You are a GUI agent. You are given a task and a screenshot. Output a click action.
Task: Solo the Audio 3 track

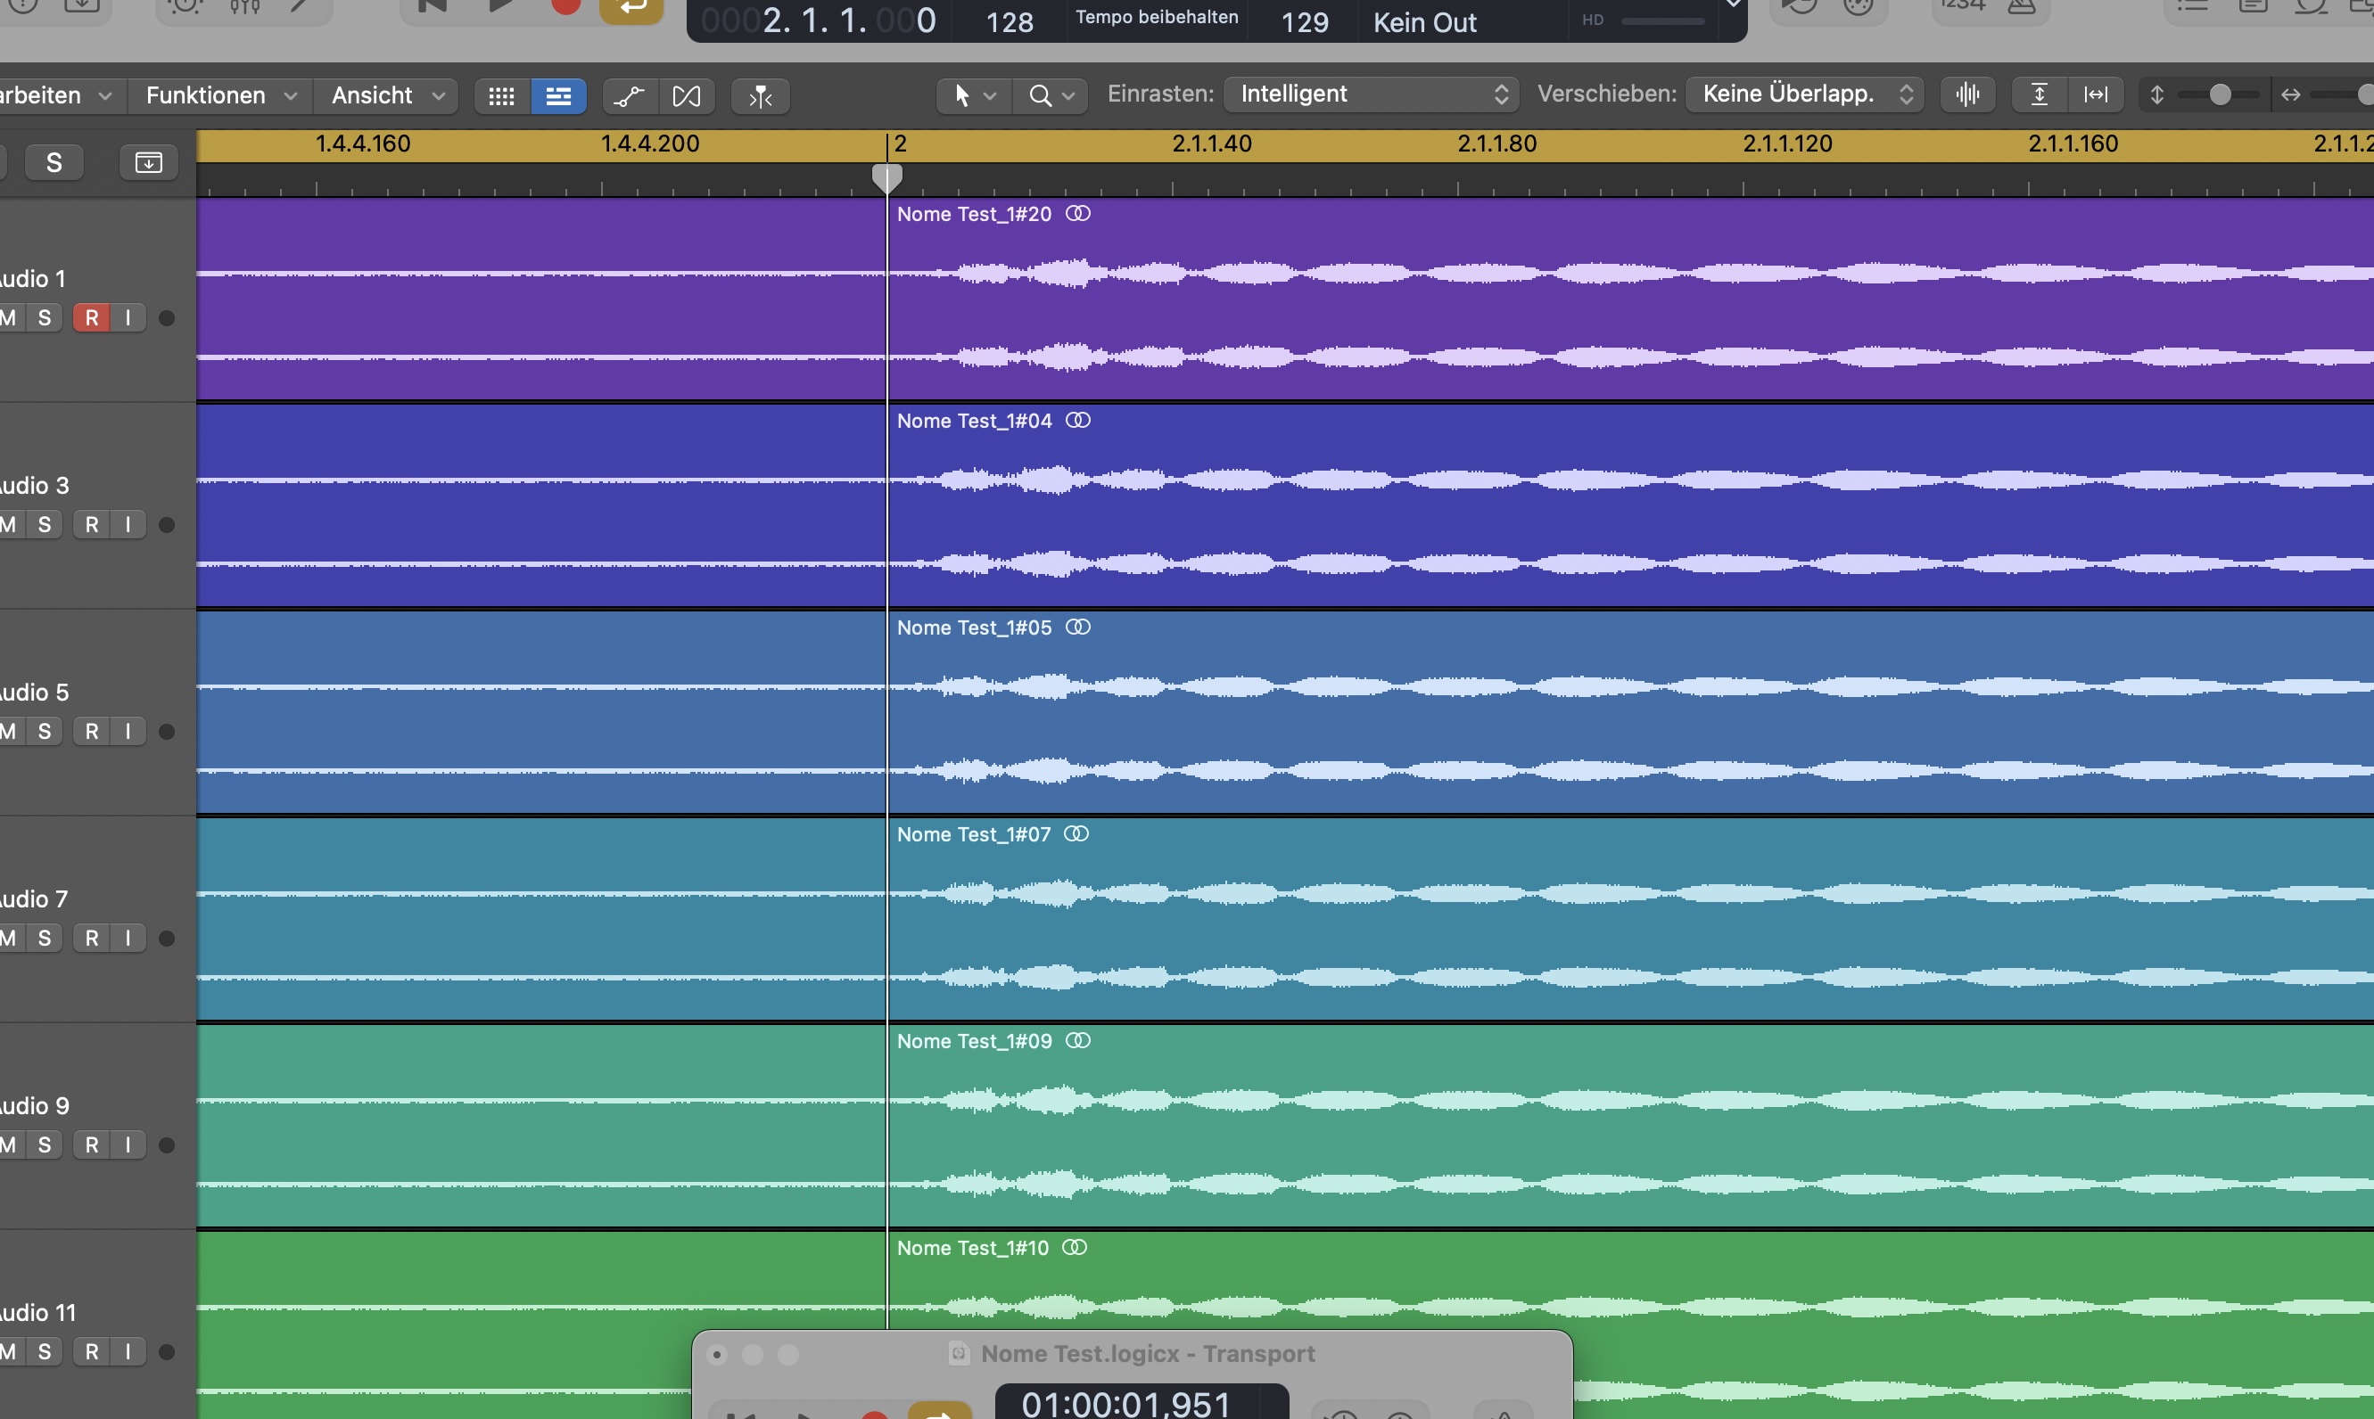[x=44, y=524]
